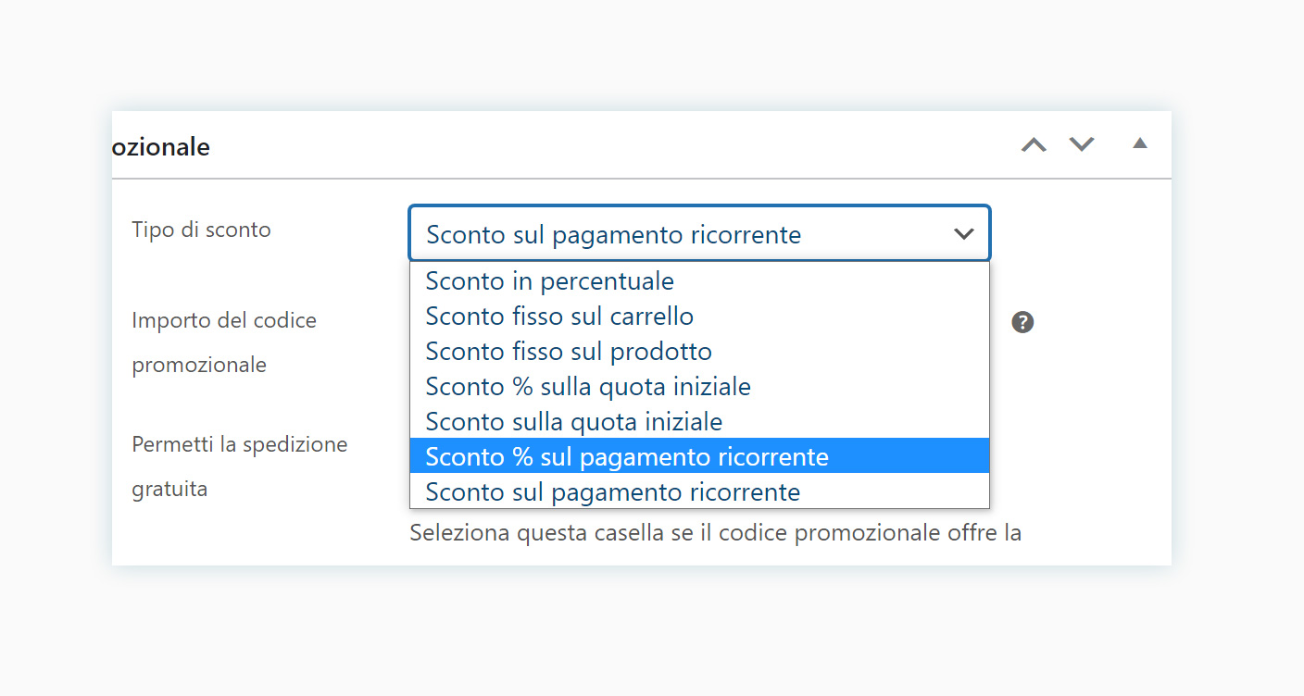The height and width of the screenshot is (696, 1304).
Task: Click empty area of the panel header bar
Action: pos(611,145)
